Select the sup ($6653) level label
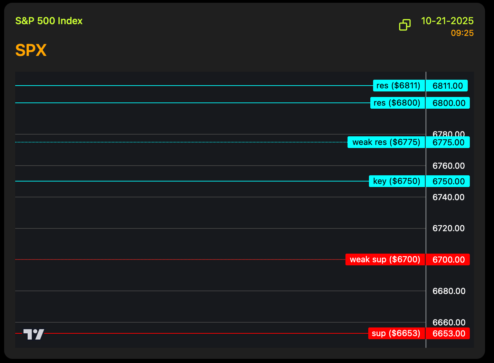Image resolution: width=494 pixels, height=363 pixels. click(x=396, y=333)
